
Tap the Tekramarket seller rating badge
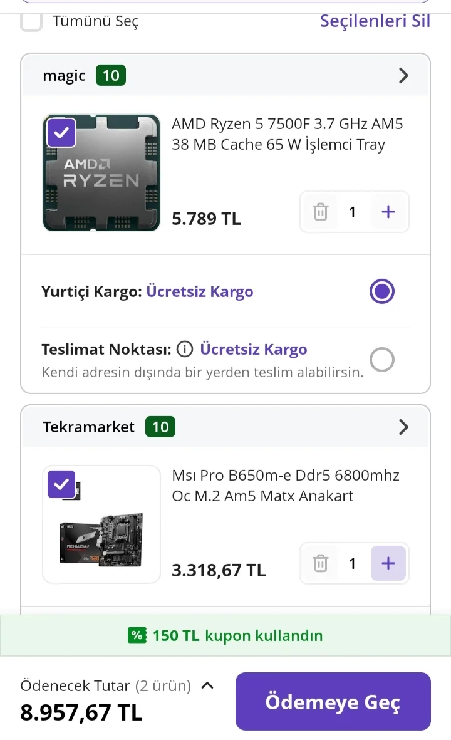[160, 427]
